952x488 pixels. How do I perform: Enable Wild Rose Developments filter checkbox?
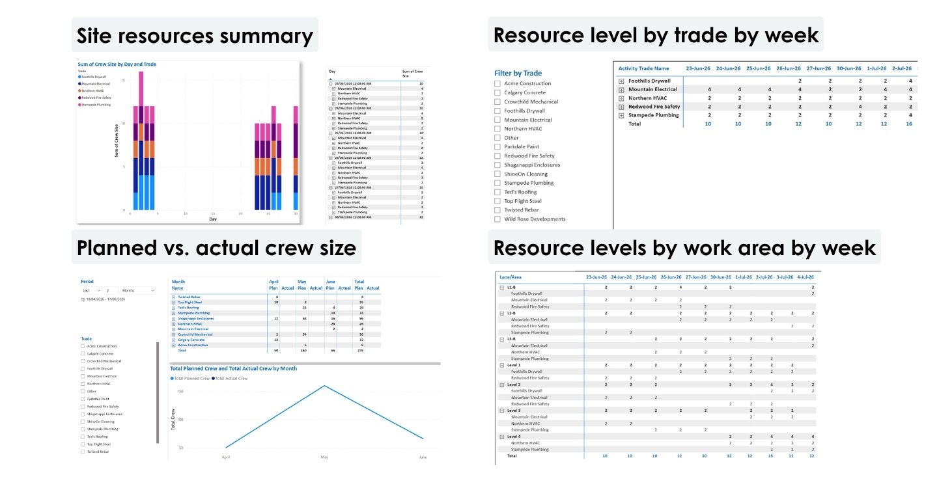point(497,219)
